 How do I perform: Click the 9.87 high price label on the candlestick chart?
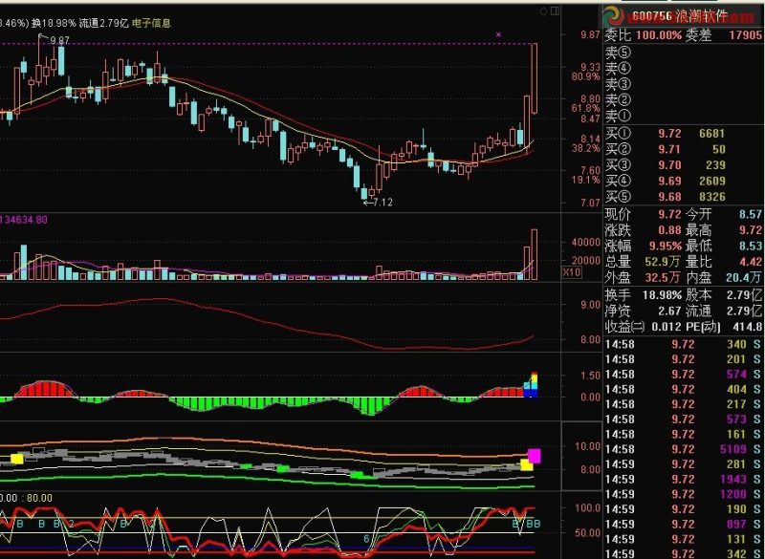(x=59, y=40)
